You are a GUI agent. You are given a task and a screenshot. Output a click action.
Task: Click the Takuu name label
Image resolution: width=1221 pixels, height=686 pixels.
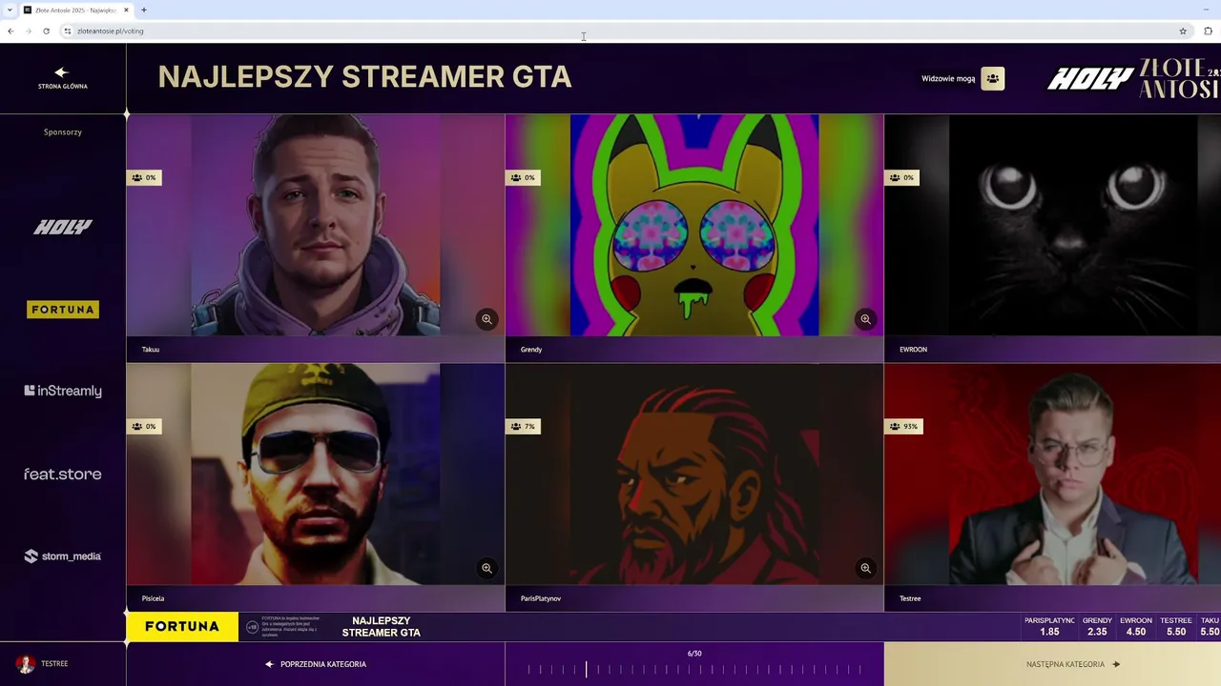pyautogui.click(x=151, y=350)
